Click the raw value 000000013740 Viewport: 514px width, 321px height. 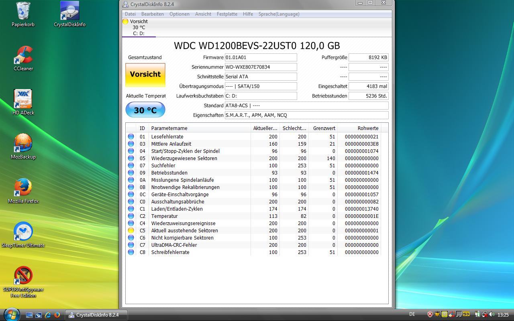[361, 209]
